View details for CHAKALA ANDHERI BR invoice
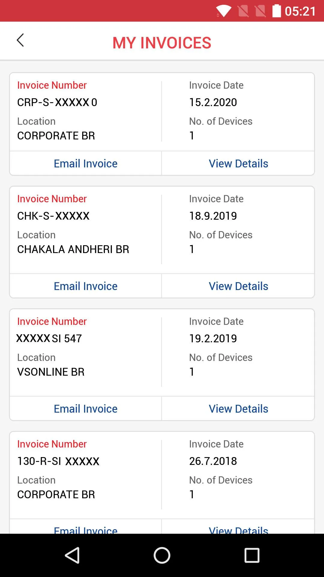 point(238,286)
